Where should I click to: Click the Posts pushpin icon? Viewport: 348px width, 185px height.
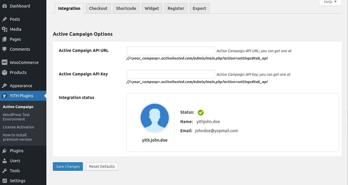point(5,19)
